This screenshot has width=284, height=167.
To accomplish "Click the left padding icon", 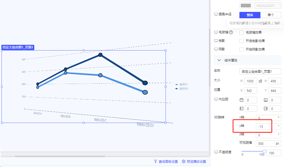I will (x=242, y=108).
